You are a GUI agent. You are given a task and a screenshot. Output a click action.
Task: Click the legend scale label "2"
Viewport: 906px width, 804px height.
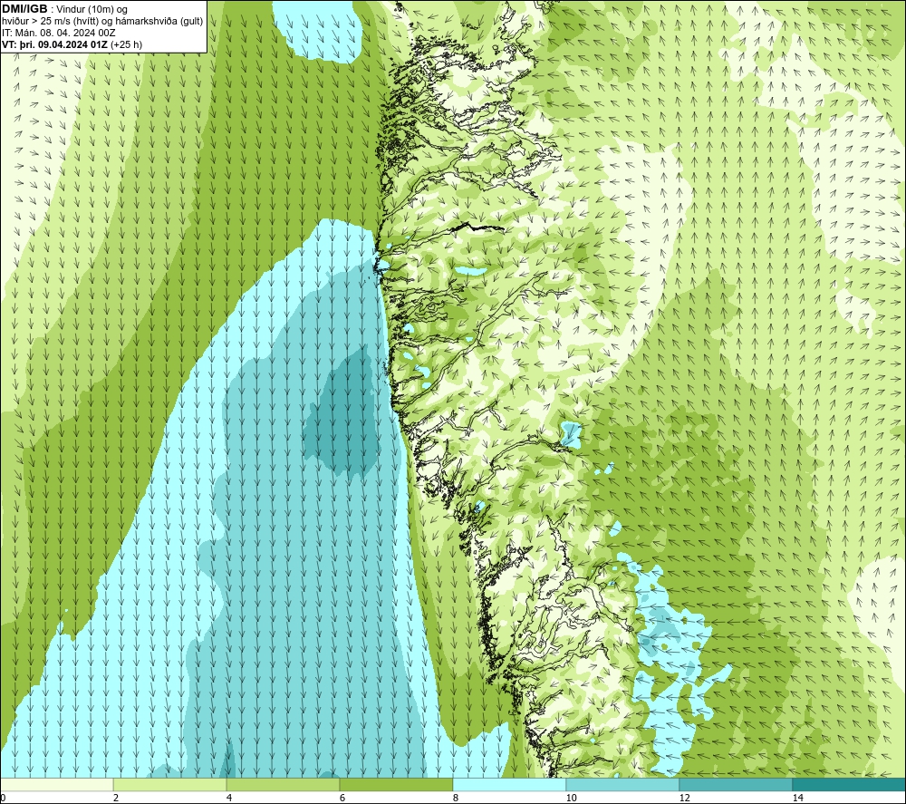coord(116,798)
